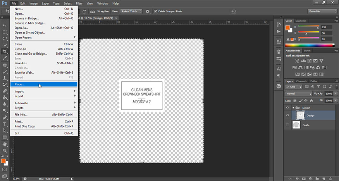Toggle type layer filter
This screenshot has height=181, width=339.
pos(318,87)
